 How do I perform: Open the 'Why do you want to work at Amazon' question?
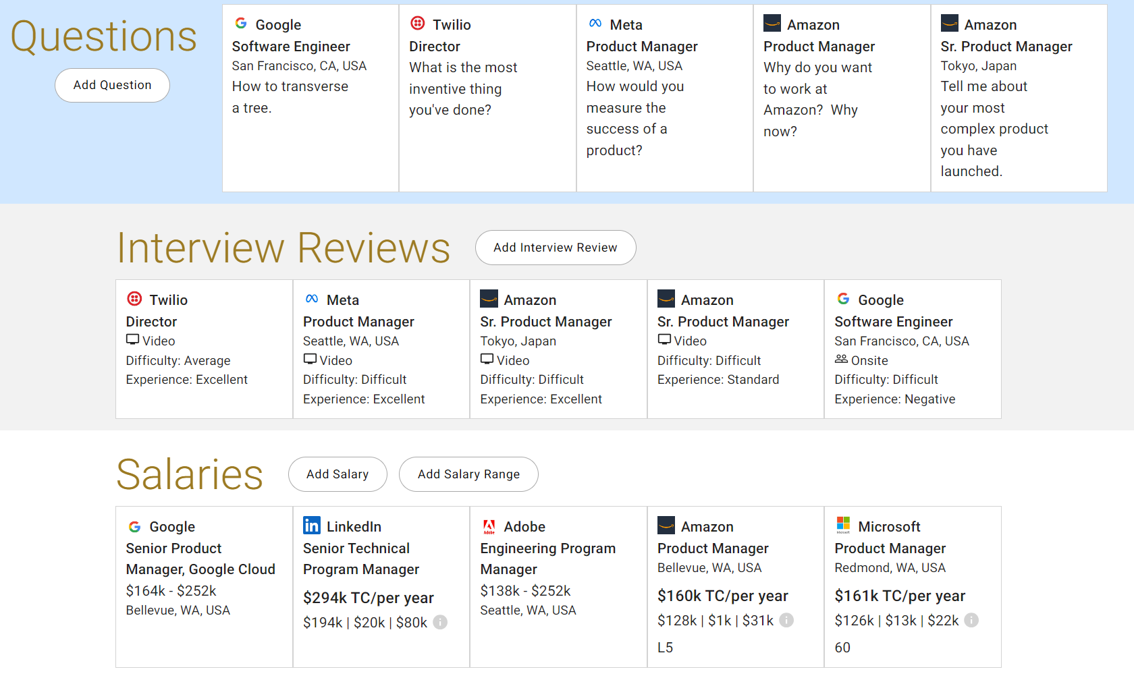[817, 99]
